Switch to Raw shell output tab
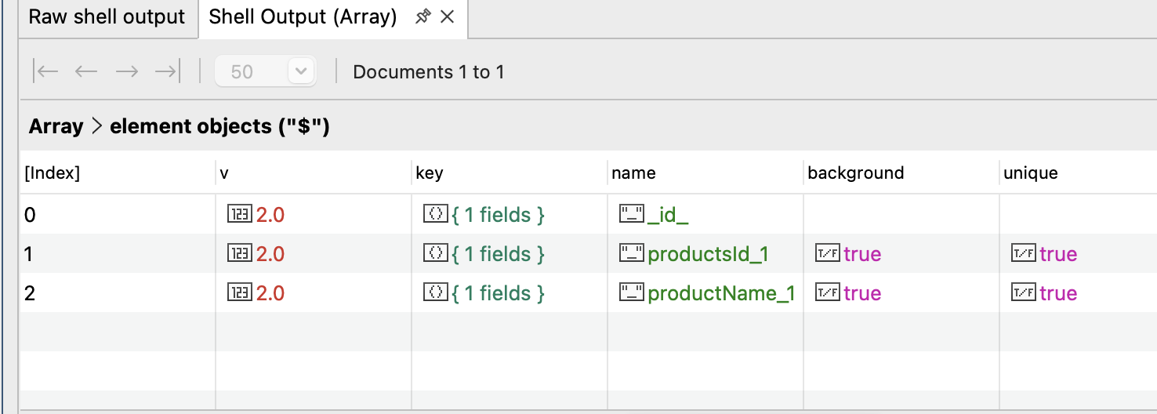The width and height of the screenshot is (1157, 414). tap(107, 17)
